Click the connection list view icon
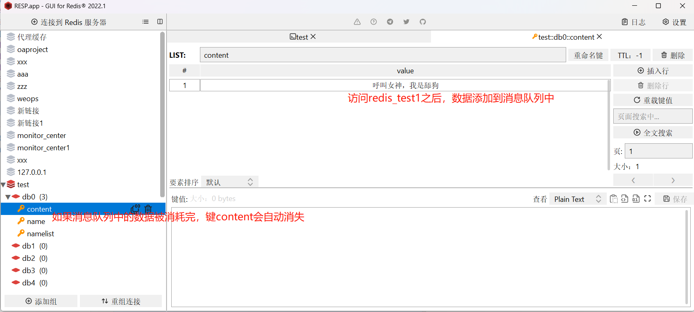Image resolution: width=694 pixels, height=312 pixels. (x=145, y=22)
